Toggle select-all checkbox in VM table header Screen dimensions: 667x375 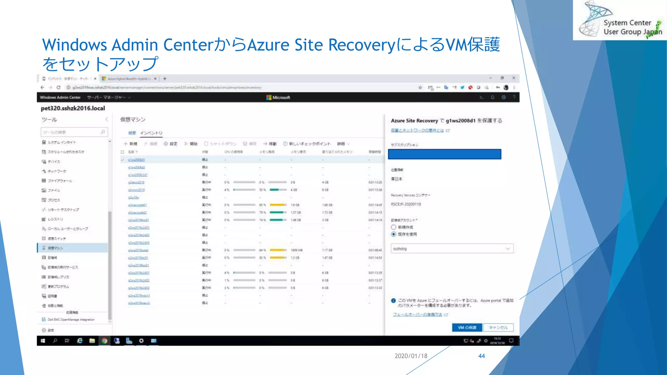click(x=122, y=152)
